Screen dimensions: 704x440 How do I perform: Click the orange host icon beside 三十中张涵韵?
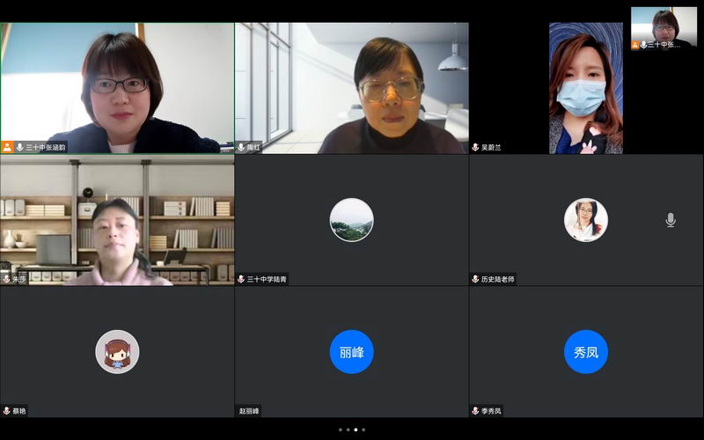(x=7, y=147)
